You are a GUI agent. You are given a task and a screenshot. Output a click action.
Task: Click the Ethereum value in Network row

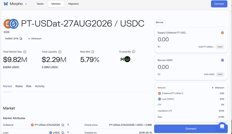point(218,88)
